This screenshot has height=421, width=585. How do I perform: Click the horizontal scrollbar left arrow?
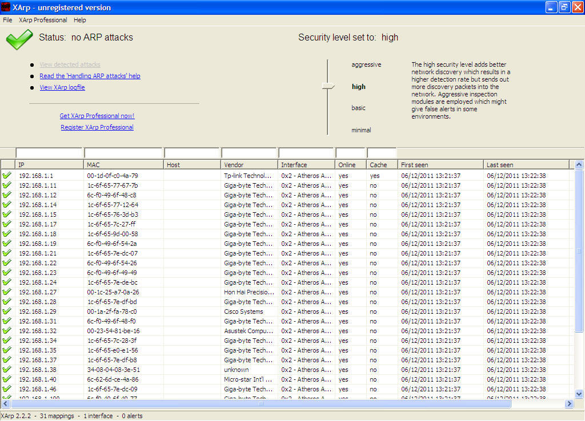(5, 403)
